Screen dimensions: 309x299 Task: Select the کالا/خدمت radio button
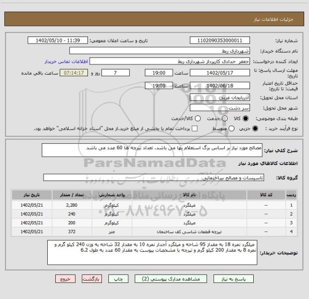point(197,118)
